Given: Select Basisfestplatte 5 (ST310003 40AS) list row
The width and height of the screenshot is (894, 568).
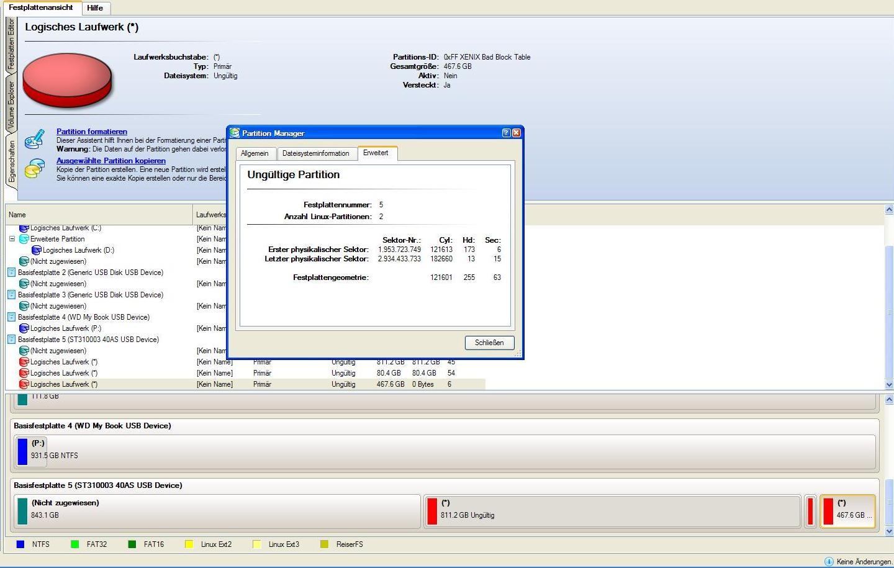Looking at the screenshot, I should point(88,340).
